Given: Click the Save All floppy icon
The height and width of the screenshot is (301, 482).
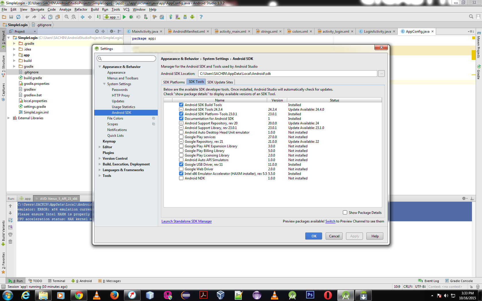Looking at the screenshot, I should 11,17.
